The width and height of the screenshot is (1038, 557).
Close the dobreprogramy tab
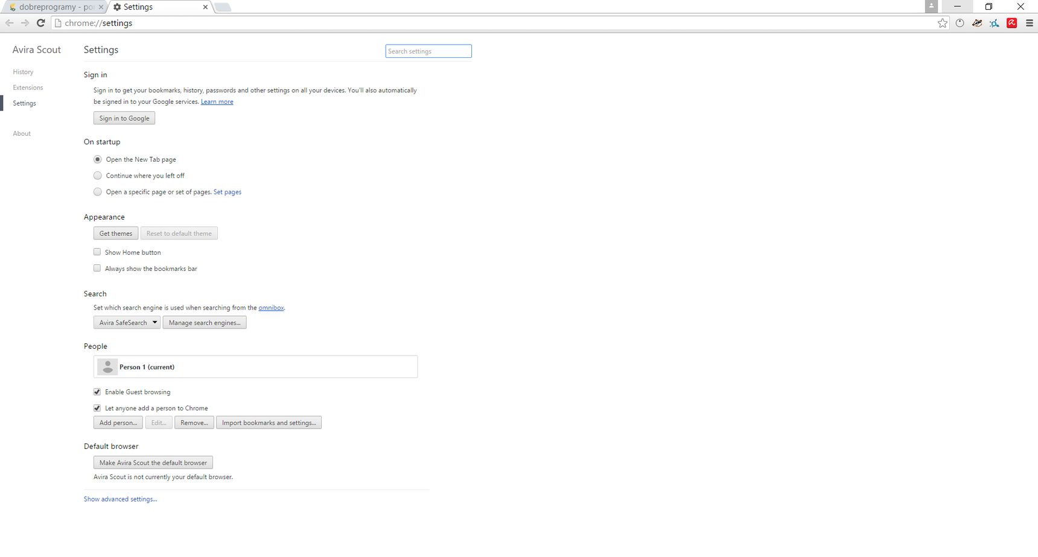coord(101,7)
